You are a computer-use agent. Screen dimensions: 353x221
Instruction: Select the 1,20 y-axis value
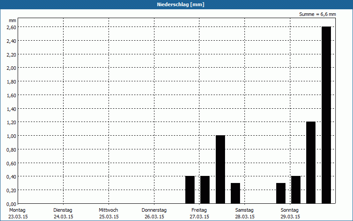click(x=11, y=122)
